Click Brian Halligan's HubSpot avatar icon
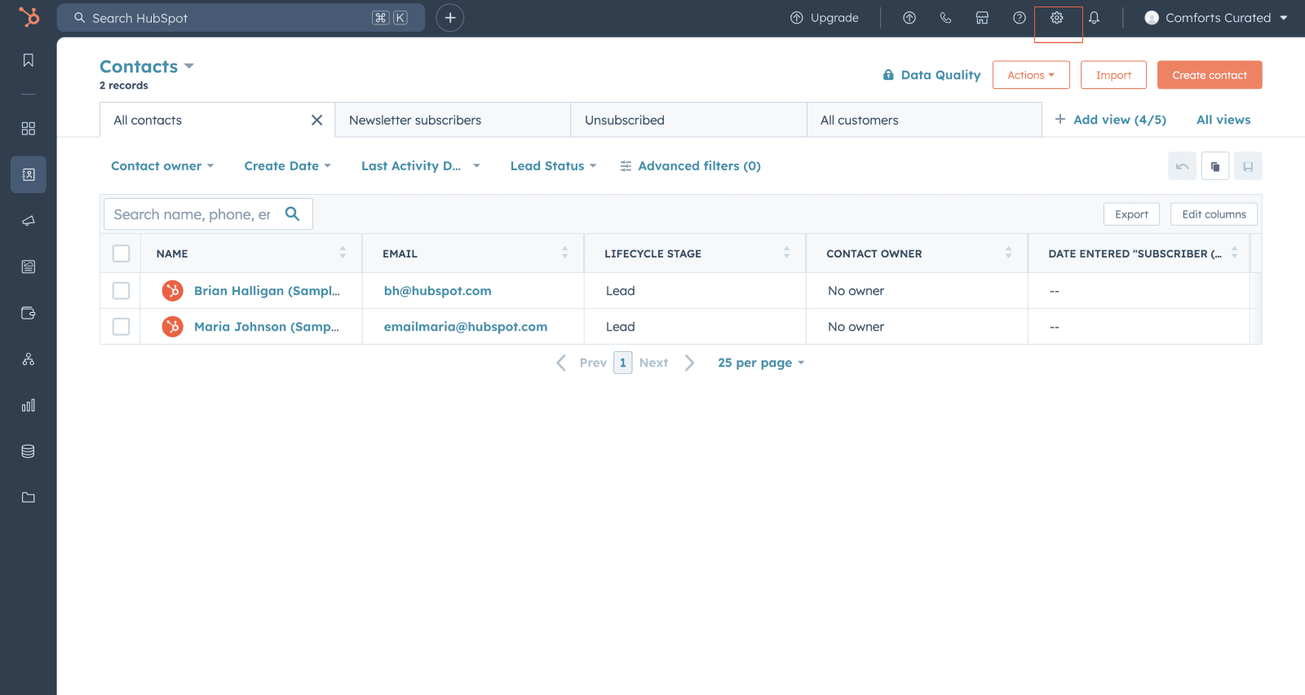 (x=173, y=291)
